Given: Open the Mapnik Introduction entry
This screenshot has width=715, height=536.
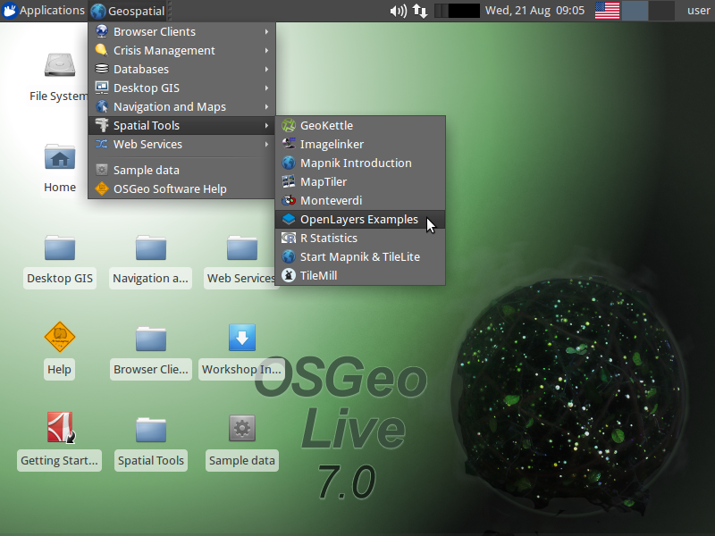Looking at the screenshot, I should point(360,163).
